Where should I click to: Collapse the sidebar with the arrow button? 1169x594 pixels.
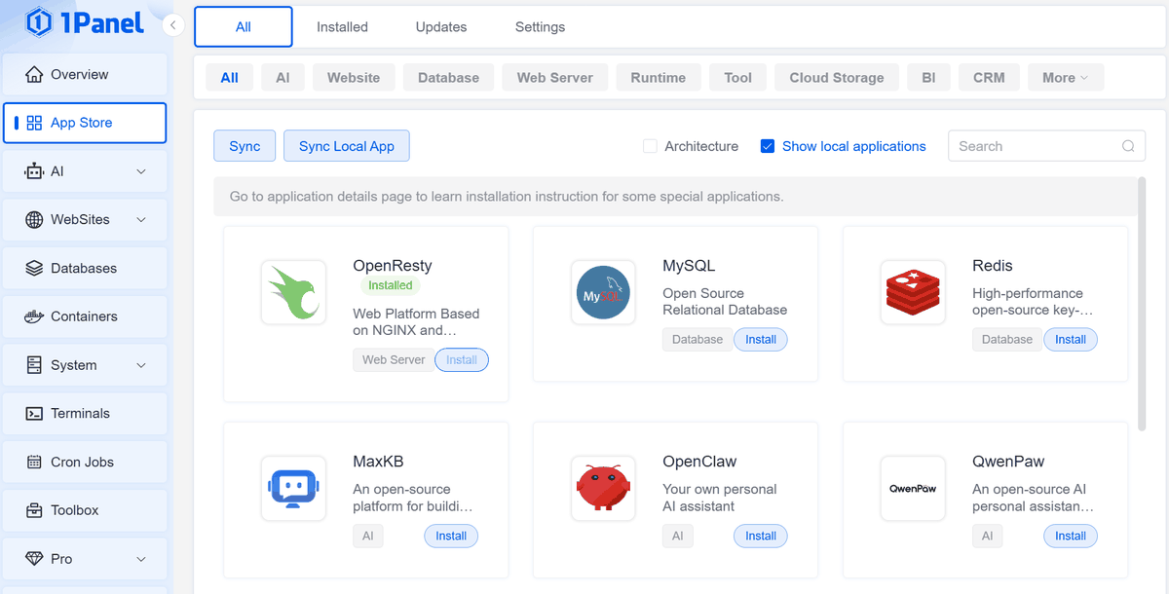(172, 25)
